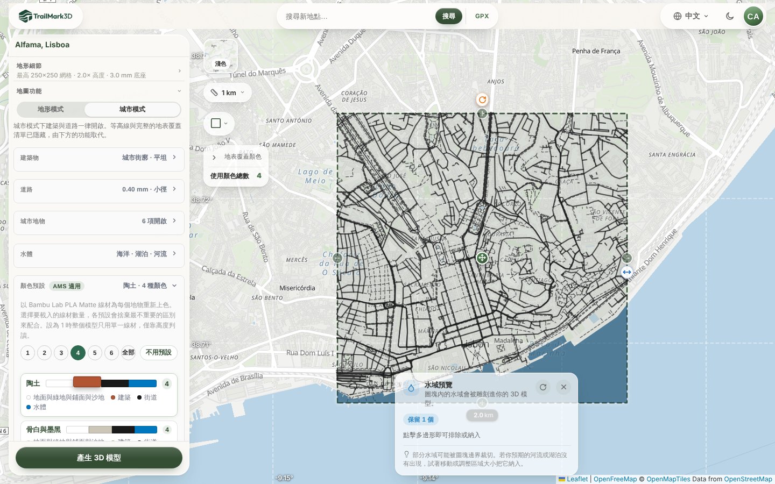Click the right edge handle above the resize arrow
This screenshot has height=484, width=775.
coord(627,258)
